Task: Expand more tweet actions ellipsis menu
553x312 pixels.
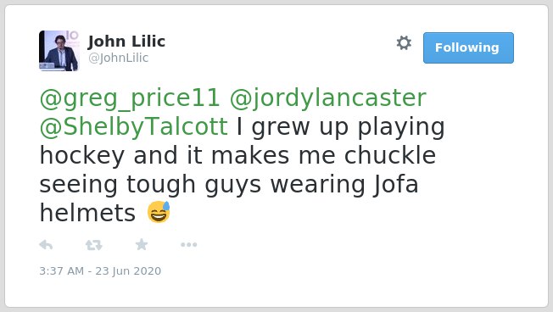Action: coord(188,245)
